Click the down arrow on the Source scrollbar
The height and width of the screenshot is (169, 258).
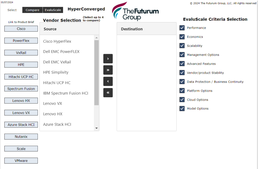click(x=96, y=128)
